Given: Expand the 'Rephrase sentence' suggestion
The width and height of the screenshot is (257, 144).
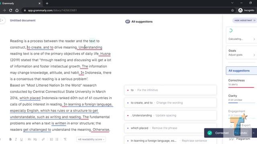Looking at the screenshot, I should (170, 140).
